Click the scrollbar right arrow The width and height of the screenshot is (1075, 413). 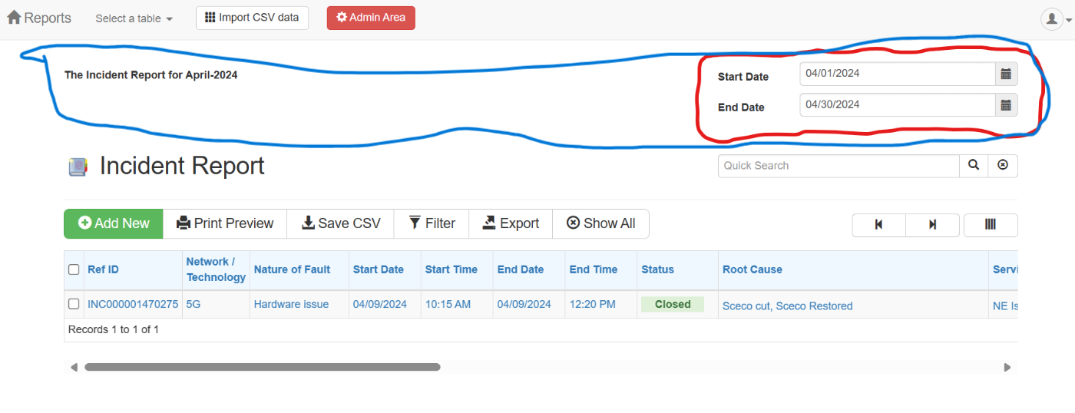tap(1007, 368)
